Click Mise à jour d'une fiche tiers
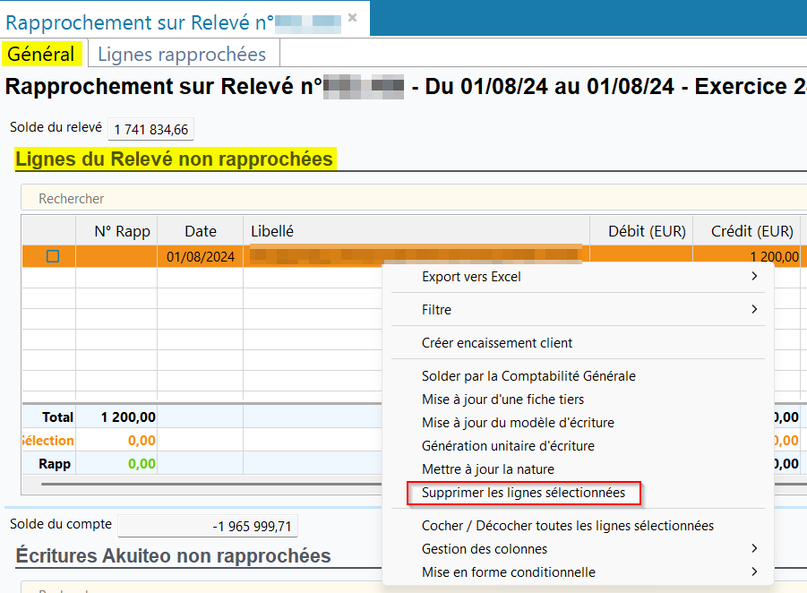Screen dimensions: 807x593 pos(502,400)
